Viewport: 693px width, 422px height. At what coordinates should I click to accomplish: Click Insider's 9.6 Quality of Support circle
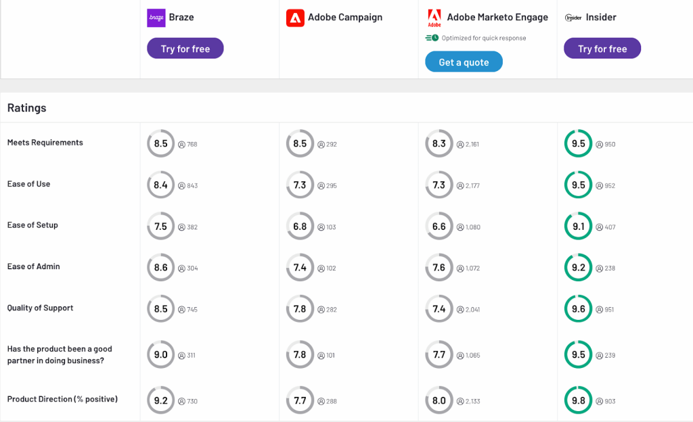(578, 309)
